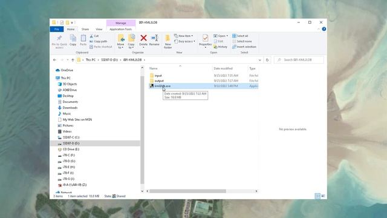The height and width of the screenshot is (218, 387).
Task: Select drive i78-C (F:)
Action: [66, 155]
